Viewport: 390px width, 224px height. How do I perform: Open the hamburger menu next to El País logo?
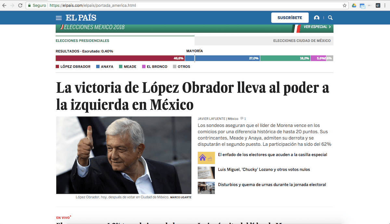tap(58, 18)
